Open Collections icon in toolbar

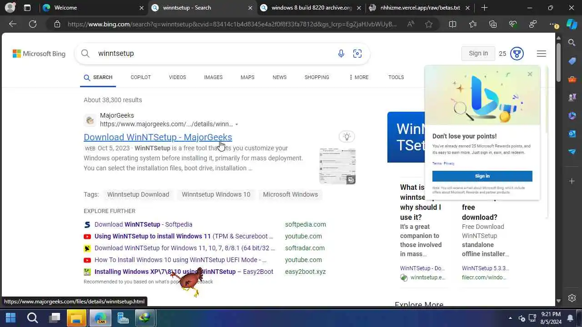[493, 24]
